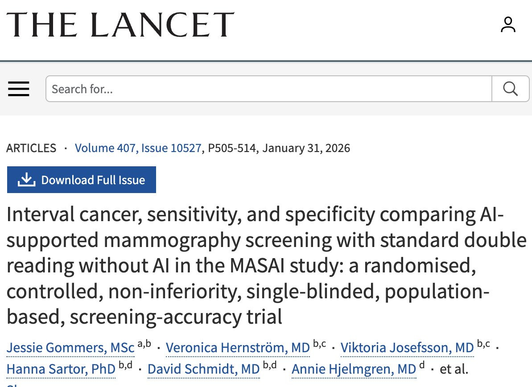Click The Lancet logo

(x=120, y=25)
